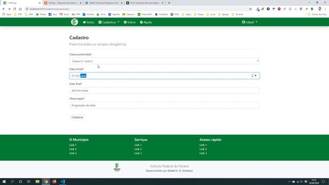Open Firefox from the taskbar
This screenshot has height=185, width=329.
coord(54,181)
